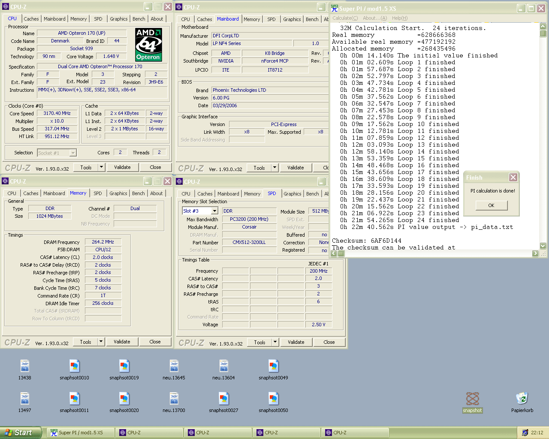Screen dimensions: 549x439
Task: Click the Manufacturer value DFI Corp,LTD
Action: pyautogui.click(x=270, y=36)
